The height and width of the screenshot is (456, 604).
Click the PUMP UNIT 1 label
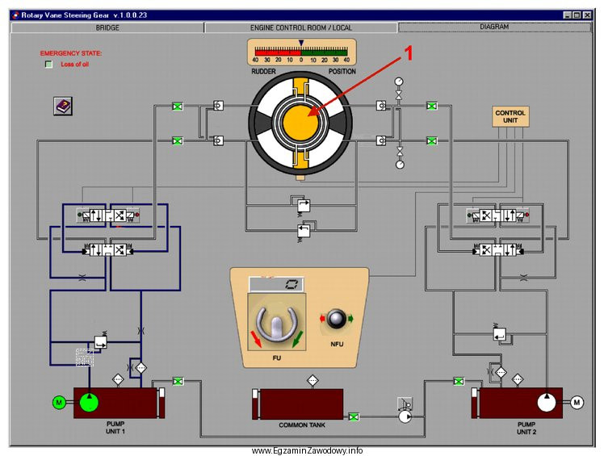(x=115, y=428)
